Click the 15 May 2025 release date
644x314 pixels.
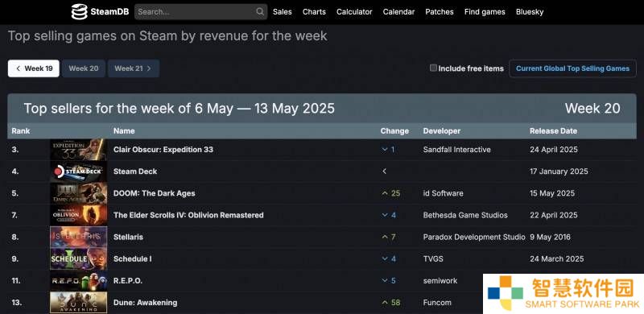click(552, 193)
